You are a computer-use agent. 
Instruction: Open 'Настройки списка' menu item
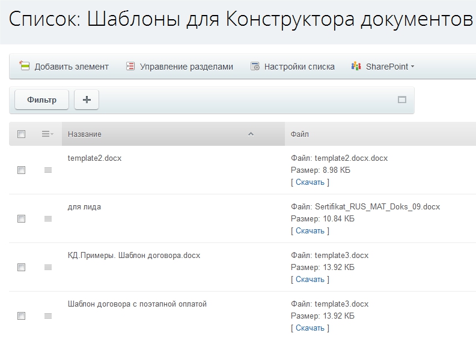pyautogui.click(x=299, y=67)
